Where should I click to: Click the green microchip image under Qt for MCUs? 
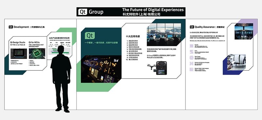pos(37,53)
